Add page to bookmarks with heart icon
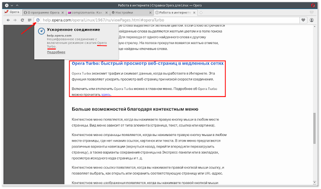 point(303,20)
